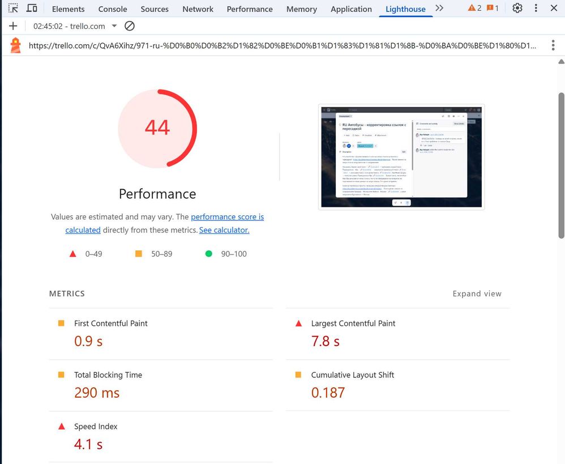Open the issues counter showing 1

[493, 8]
